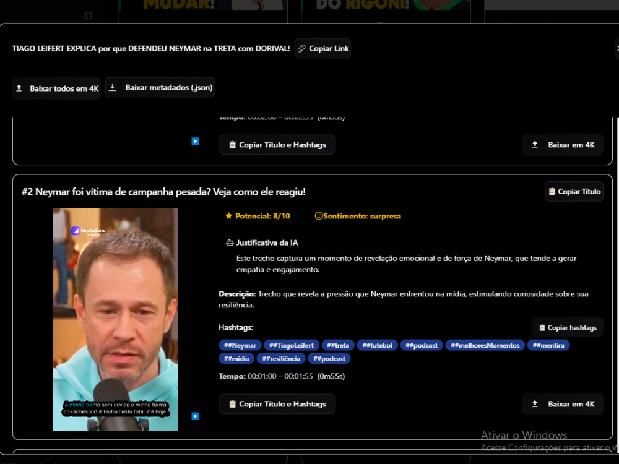Download the 00:01:00 clip with Baixar em 4K
This screenshot has width=619, height=464.
pos(563,404)
